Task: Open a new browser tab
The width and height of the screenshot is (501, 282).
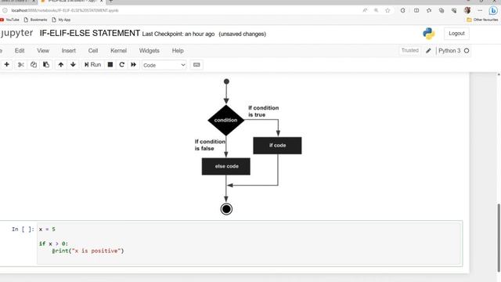Action: [x=111, y=2]
